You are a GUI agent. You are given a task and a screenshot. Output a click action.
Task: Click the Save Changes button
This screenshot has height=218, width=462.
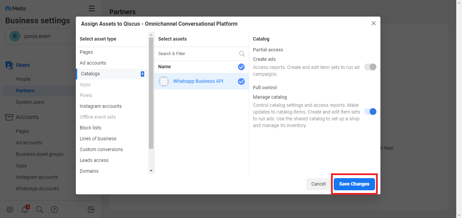coord(354,184)
